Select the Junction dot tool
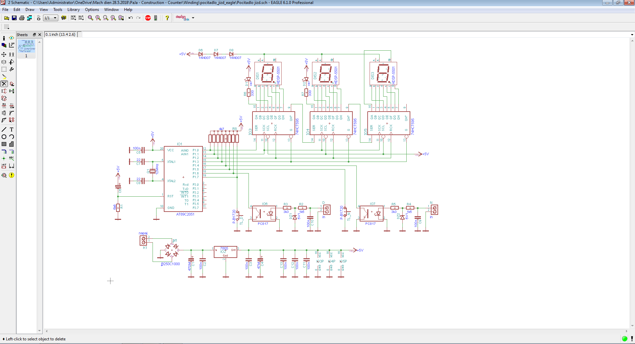Screen dimensions: 635x344 pos(4,159)
